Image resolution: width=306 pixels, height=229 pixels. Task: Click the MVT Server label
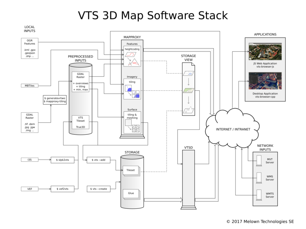[x=270, y=161]
